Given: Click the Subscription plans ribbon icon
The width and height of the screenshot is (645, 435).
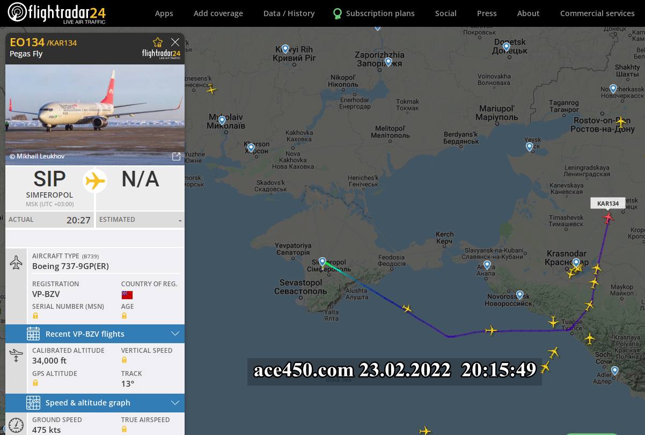Looking at the screenshot, I should click(x=337, y=13).
